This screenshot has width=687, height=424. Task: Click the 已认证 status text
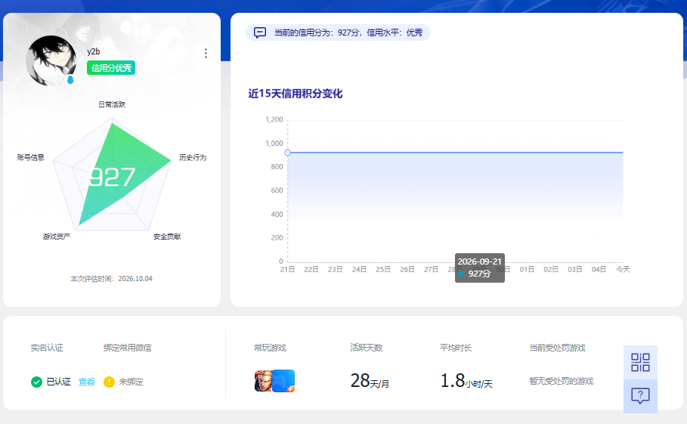[59, 382]
